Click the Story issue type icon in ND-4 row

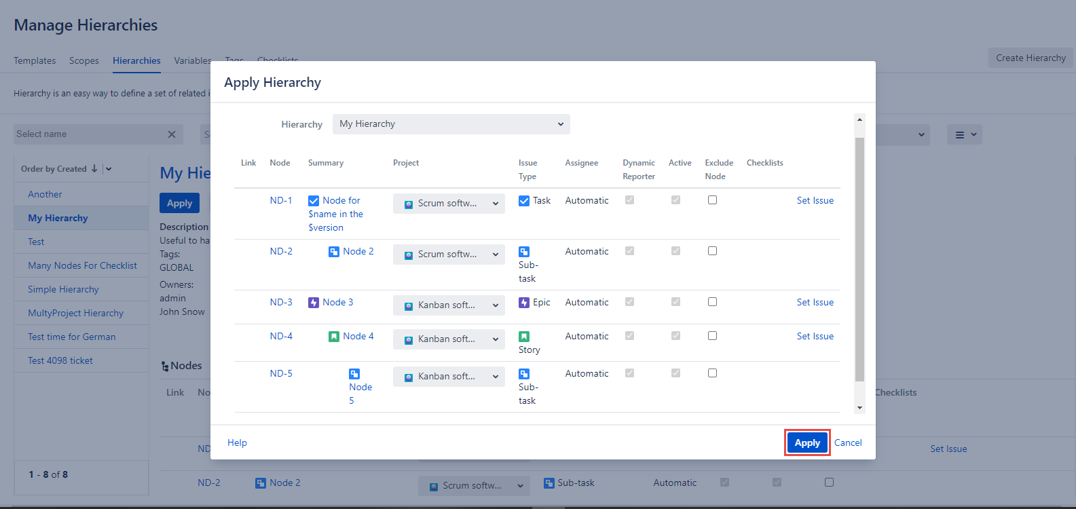(524, 337)
